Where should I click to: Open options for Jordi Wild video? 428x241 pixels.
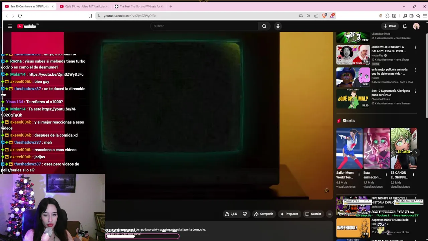[415, 48]
